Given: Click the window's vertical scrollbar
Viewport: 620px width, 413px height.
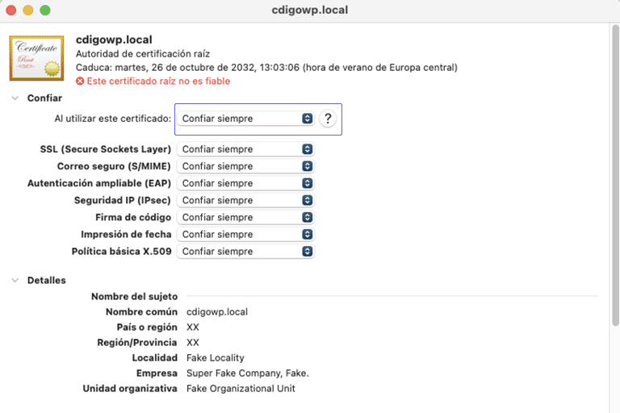Looking at the screenshot, I should (x=615, y=176).
